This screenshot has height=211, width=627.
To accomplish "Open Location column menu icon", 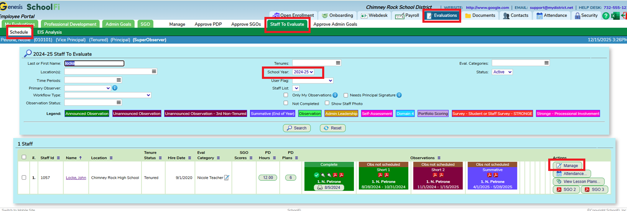I will pos(111,158).
